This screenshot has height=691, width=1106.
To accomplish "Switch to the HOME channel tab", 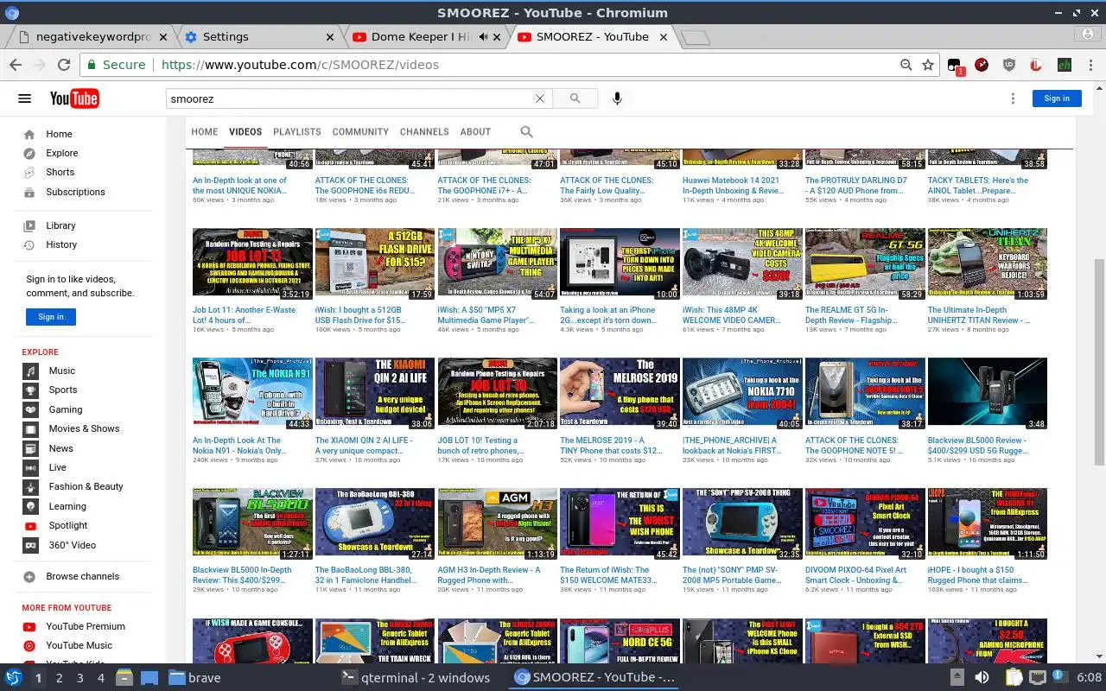I will point(205,132).
